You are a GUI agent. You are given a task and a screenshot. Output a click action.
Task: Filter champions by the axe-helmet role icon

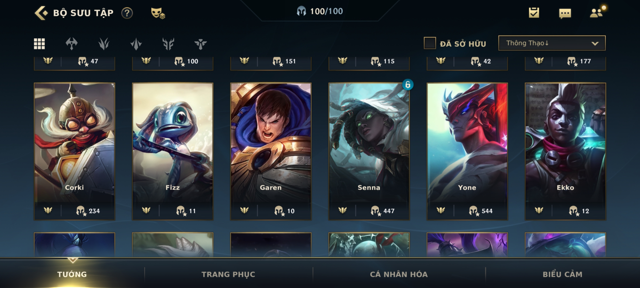click(71, 44)
